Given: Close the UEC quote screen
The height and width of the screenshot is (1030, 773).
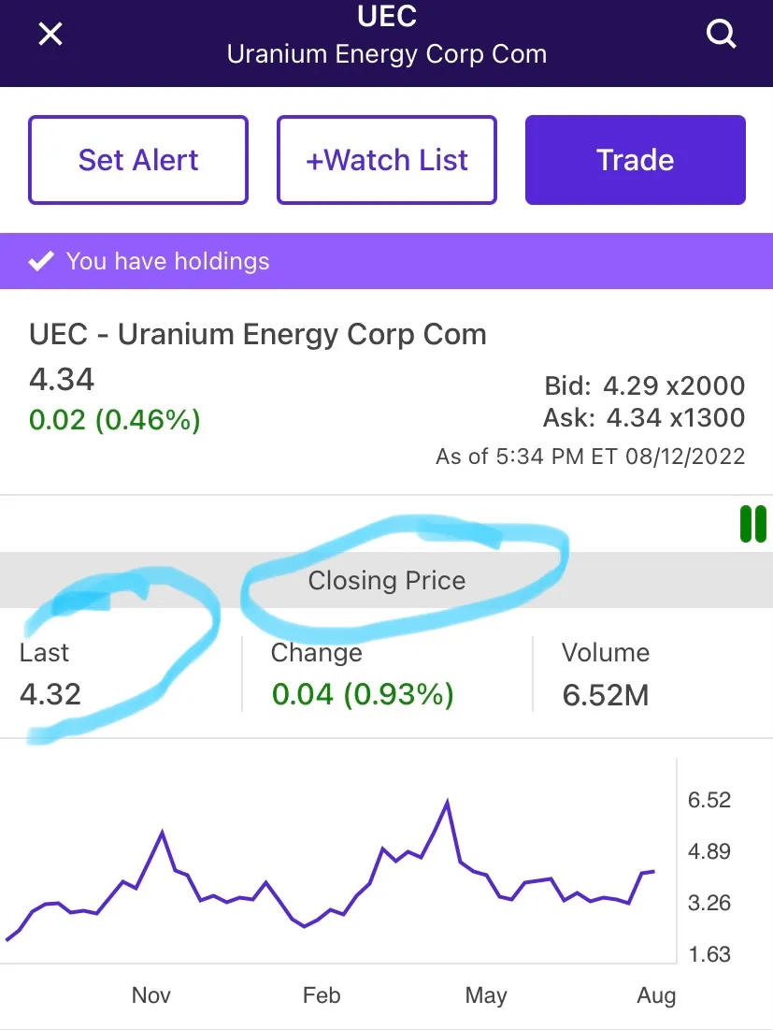Looking at the screenshot, I should click(x=50, y=34).
